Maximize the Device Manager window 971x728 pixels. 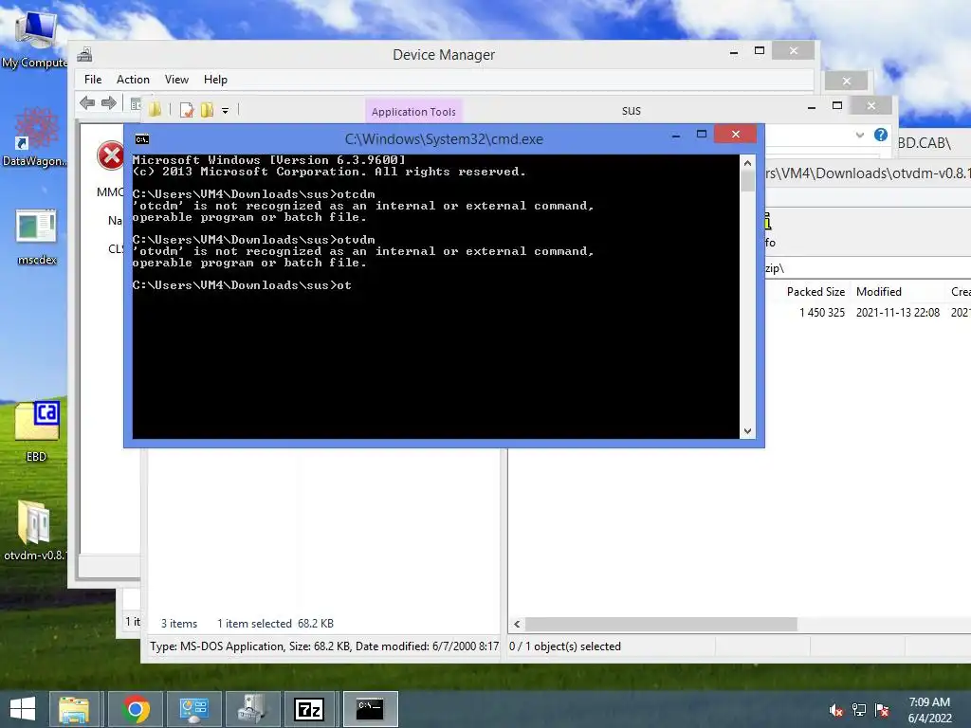[760, 51]
